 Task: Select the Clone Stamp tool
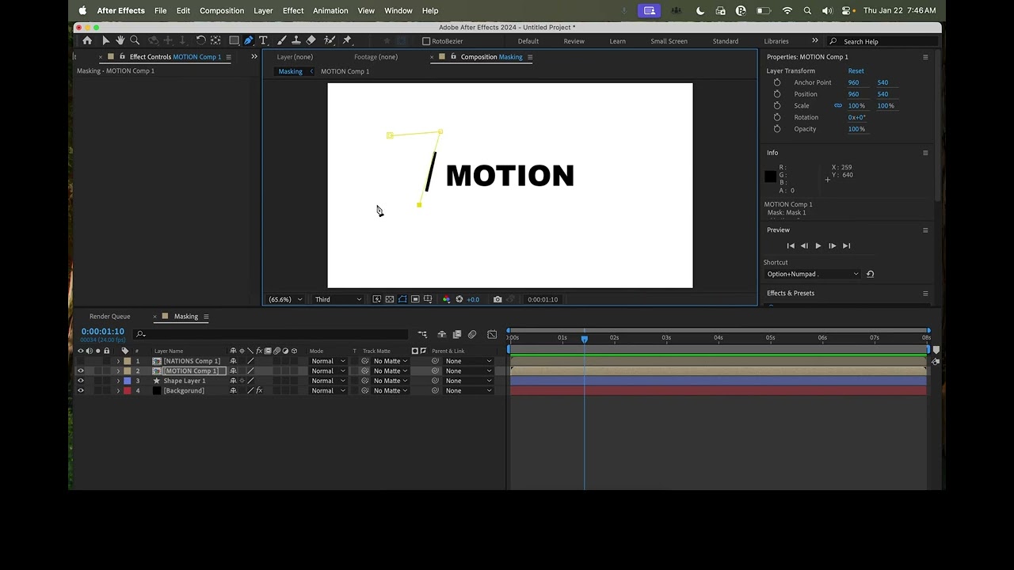pyautogui.click(x=296, y=40)
